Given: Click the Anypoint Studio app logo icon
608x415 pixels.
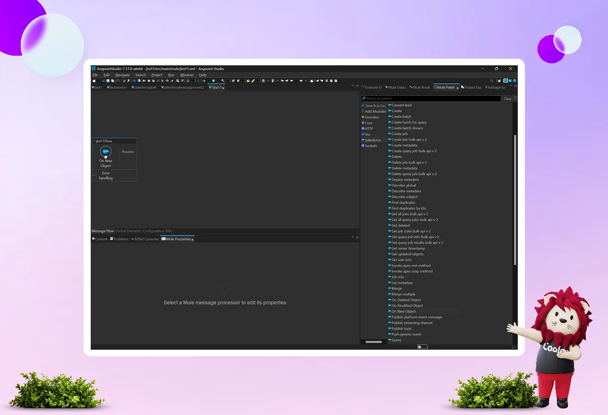Looking at the screenshot, I should click(x=94, y=69).
